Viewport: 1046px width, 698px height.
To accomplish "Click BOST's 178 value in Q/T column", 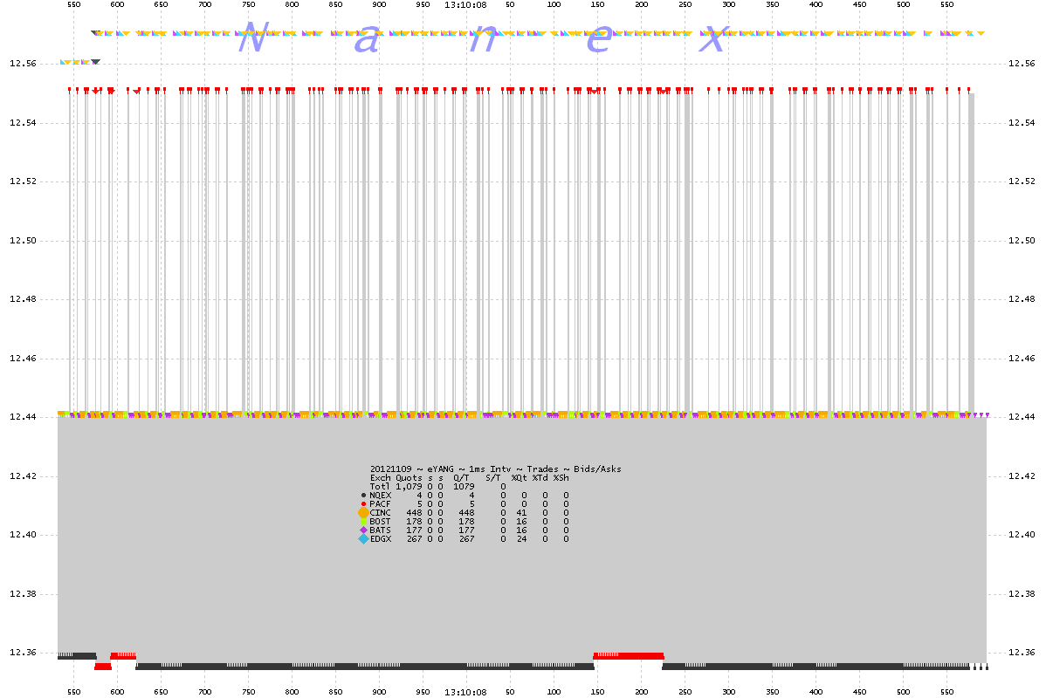I will pyautogui.click(x=466, y=522).
